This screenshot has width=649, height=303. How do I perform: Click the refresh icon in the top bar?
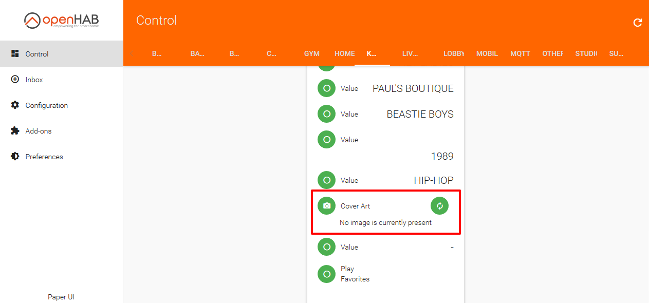point(637,23)
